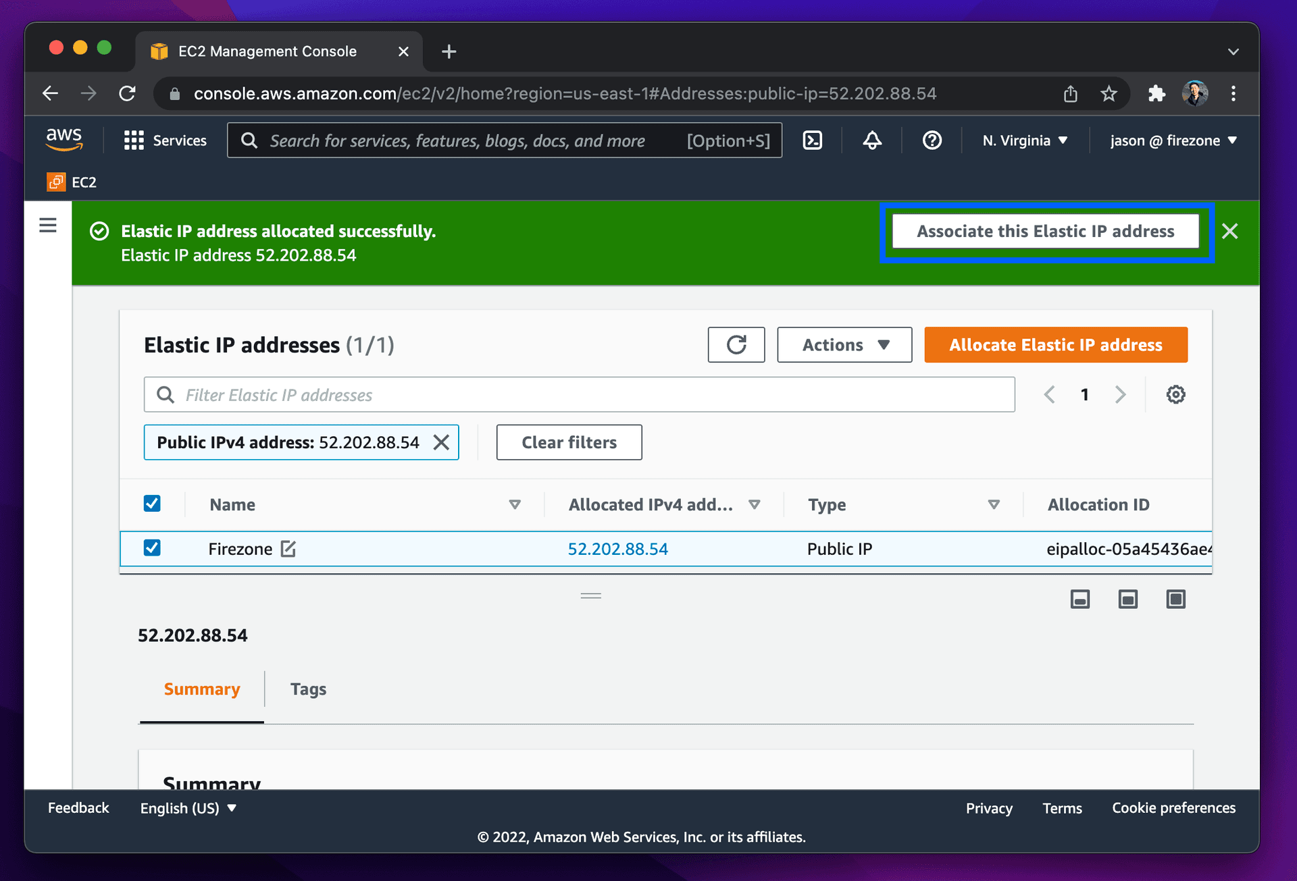The width and height of the screenshot is (1297, 881).
Task: Click Associate this Elastic IP address
Action: tap(1045, 231)
